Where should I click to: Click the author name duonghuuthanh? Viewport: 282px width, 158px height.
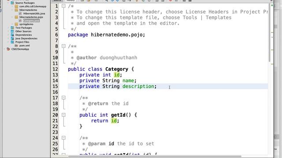(119, 57)
